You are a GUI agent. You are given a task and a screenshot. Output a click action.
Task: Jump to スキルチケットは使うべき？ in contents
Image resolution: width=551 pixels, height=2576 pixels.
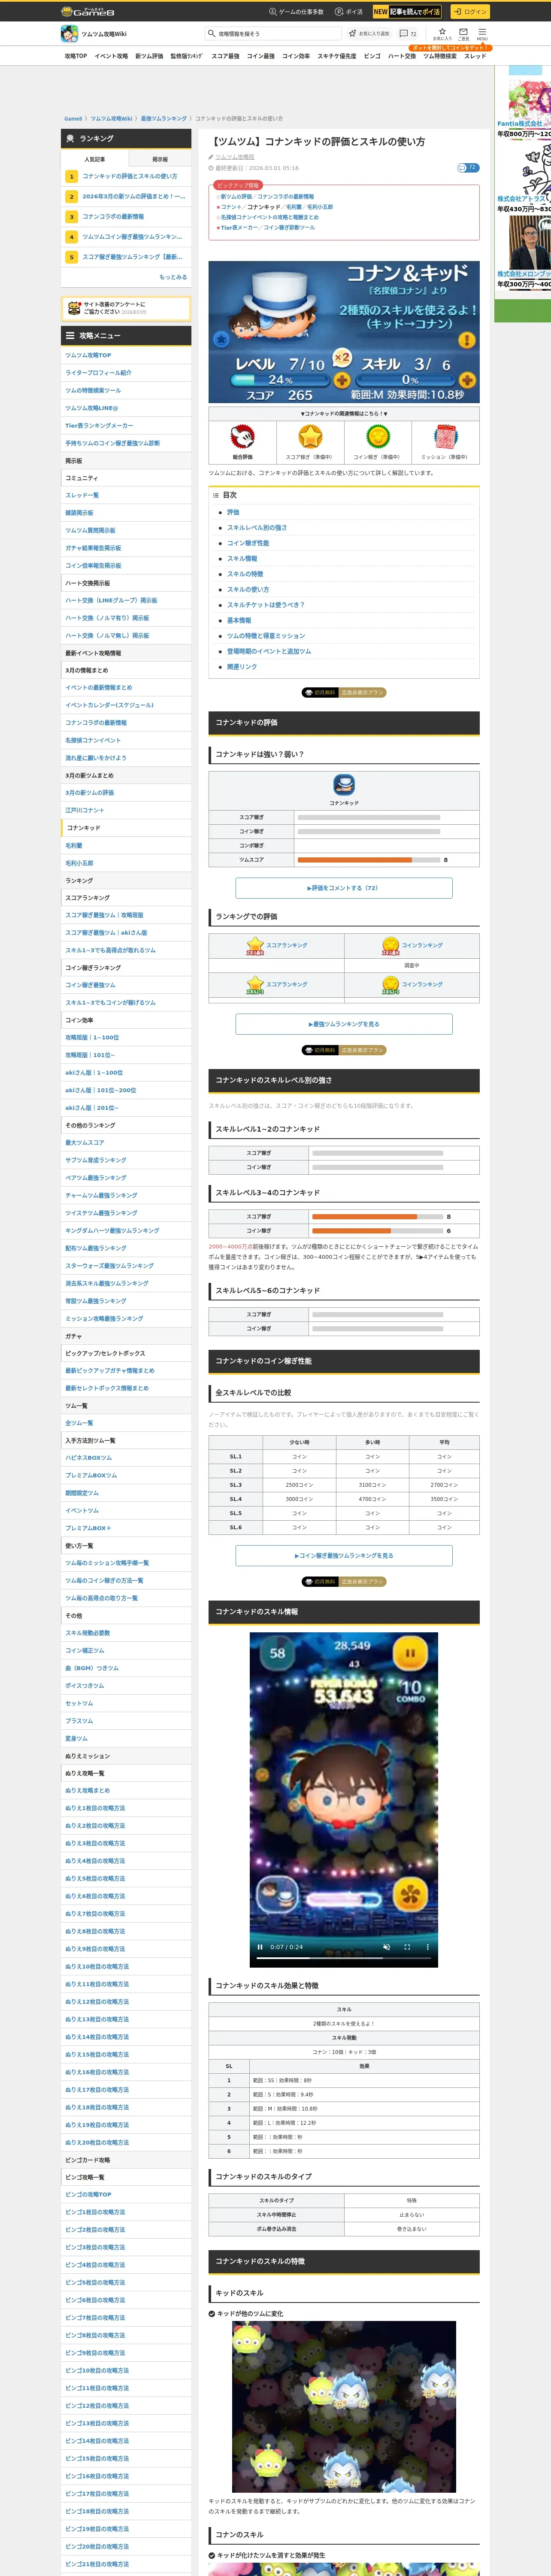point(266,605)
